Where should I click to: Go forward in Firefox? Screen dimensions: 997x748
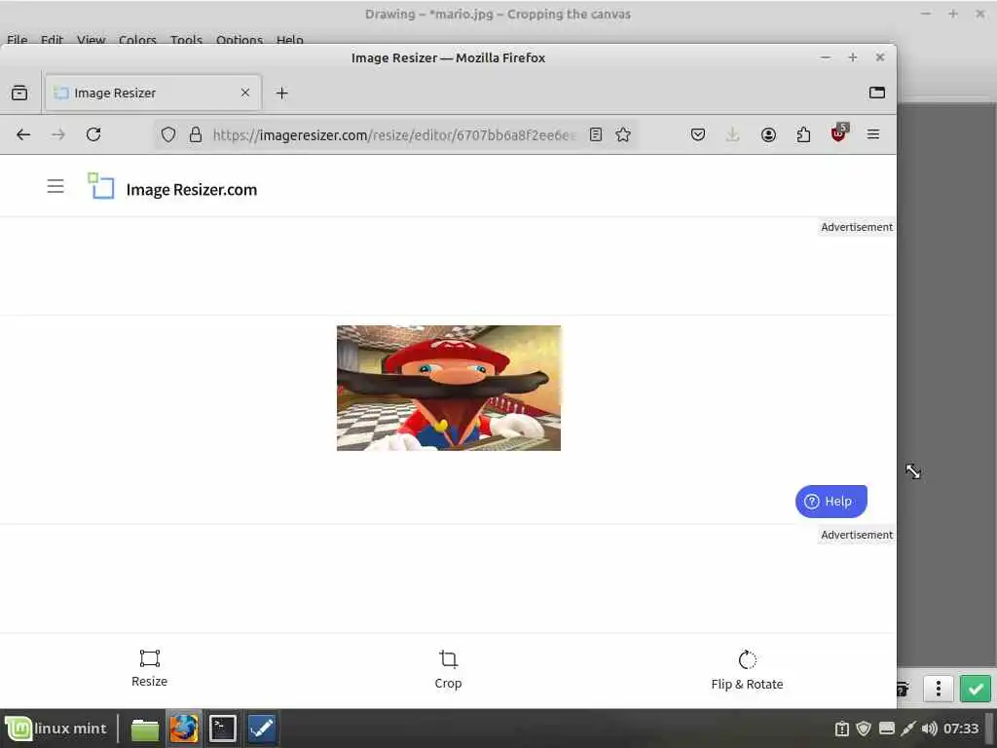58,134
